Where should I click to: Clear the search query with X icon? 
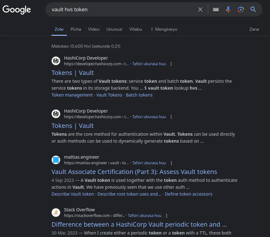(200, 9)
